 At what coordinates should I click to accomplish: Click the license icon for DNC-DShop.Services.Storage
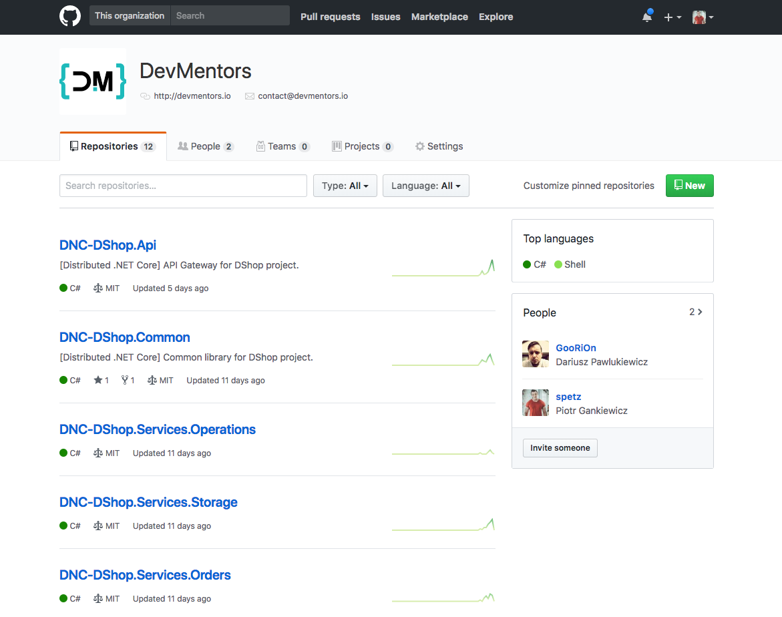98,526
